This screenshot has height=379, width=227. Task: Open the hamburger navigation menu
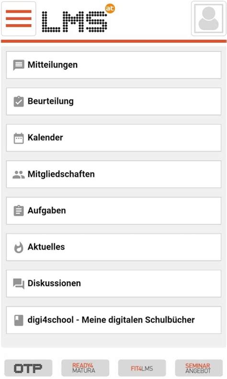coord(19,19)
